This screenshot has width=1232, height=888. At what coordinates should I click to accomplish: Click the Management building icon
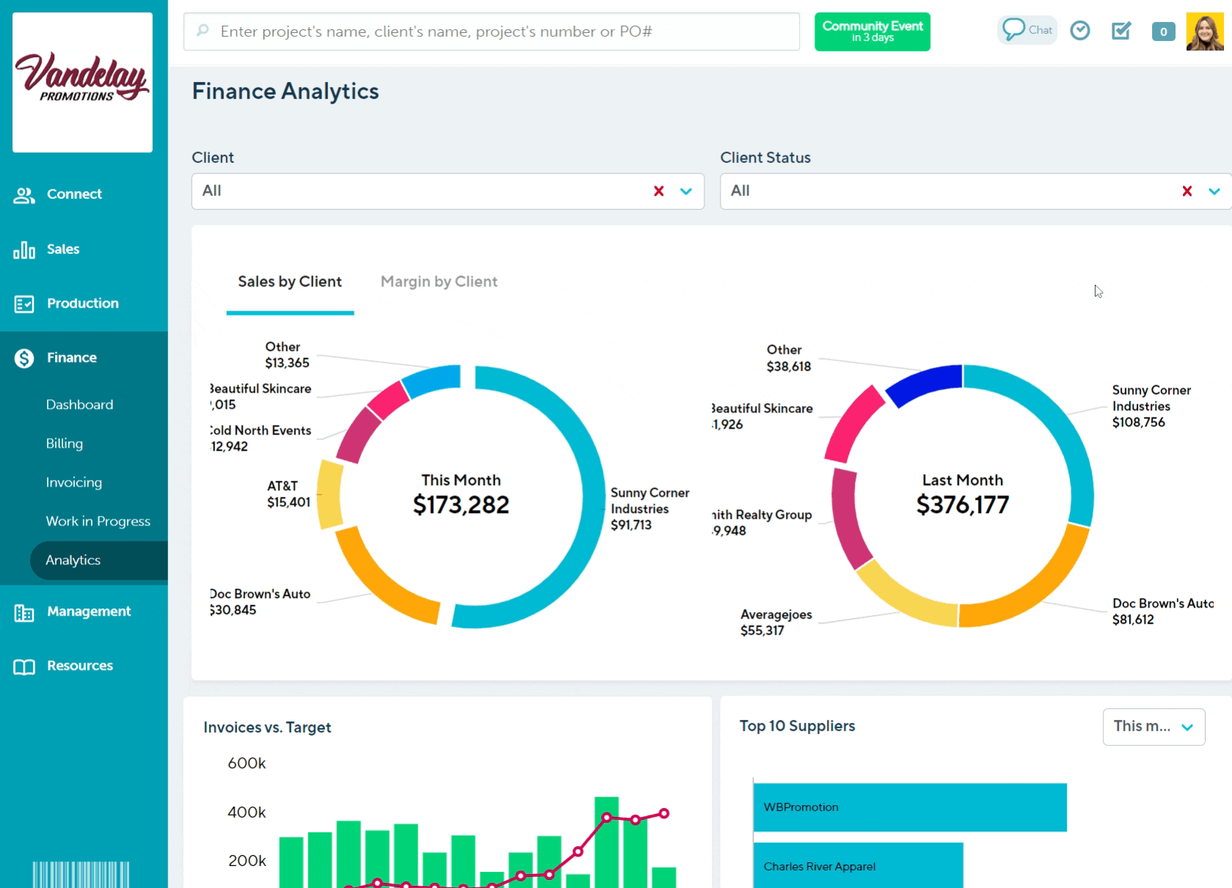click(x=23, y=612)
